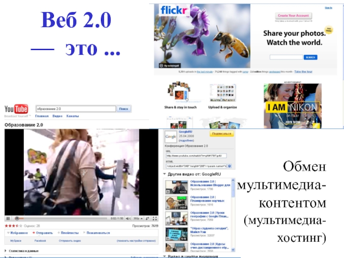Rate the video using the stars
The height and width of the screenshot is (258, 344).
coord(13,226)
